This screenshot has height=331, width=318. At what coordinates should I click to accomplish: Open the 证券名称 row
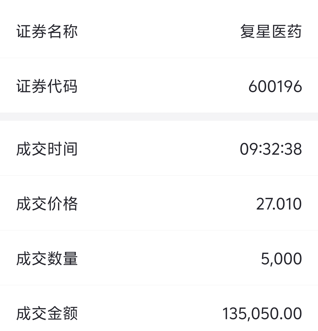pyautogui.click(x=159, y=29)
